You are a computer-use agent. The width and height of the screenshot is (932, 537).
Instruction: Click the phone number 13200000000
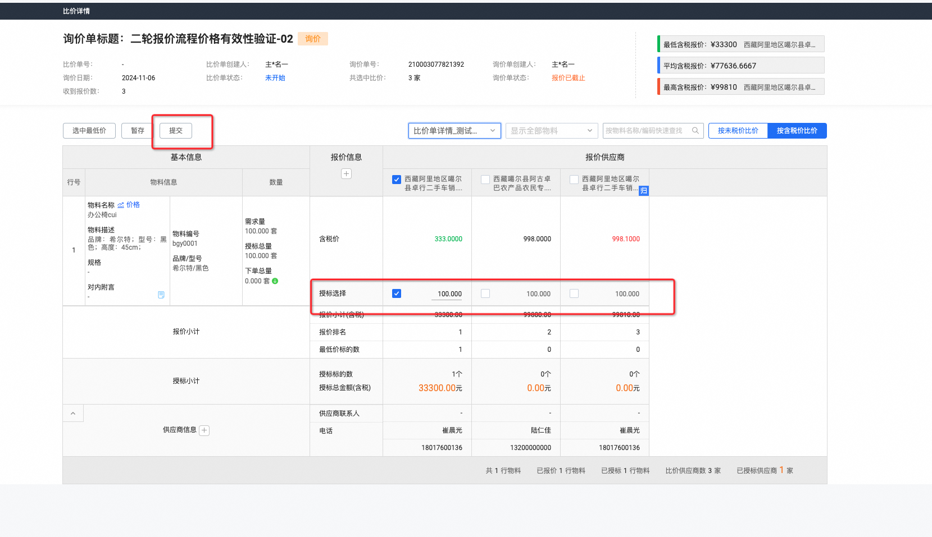531,448
